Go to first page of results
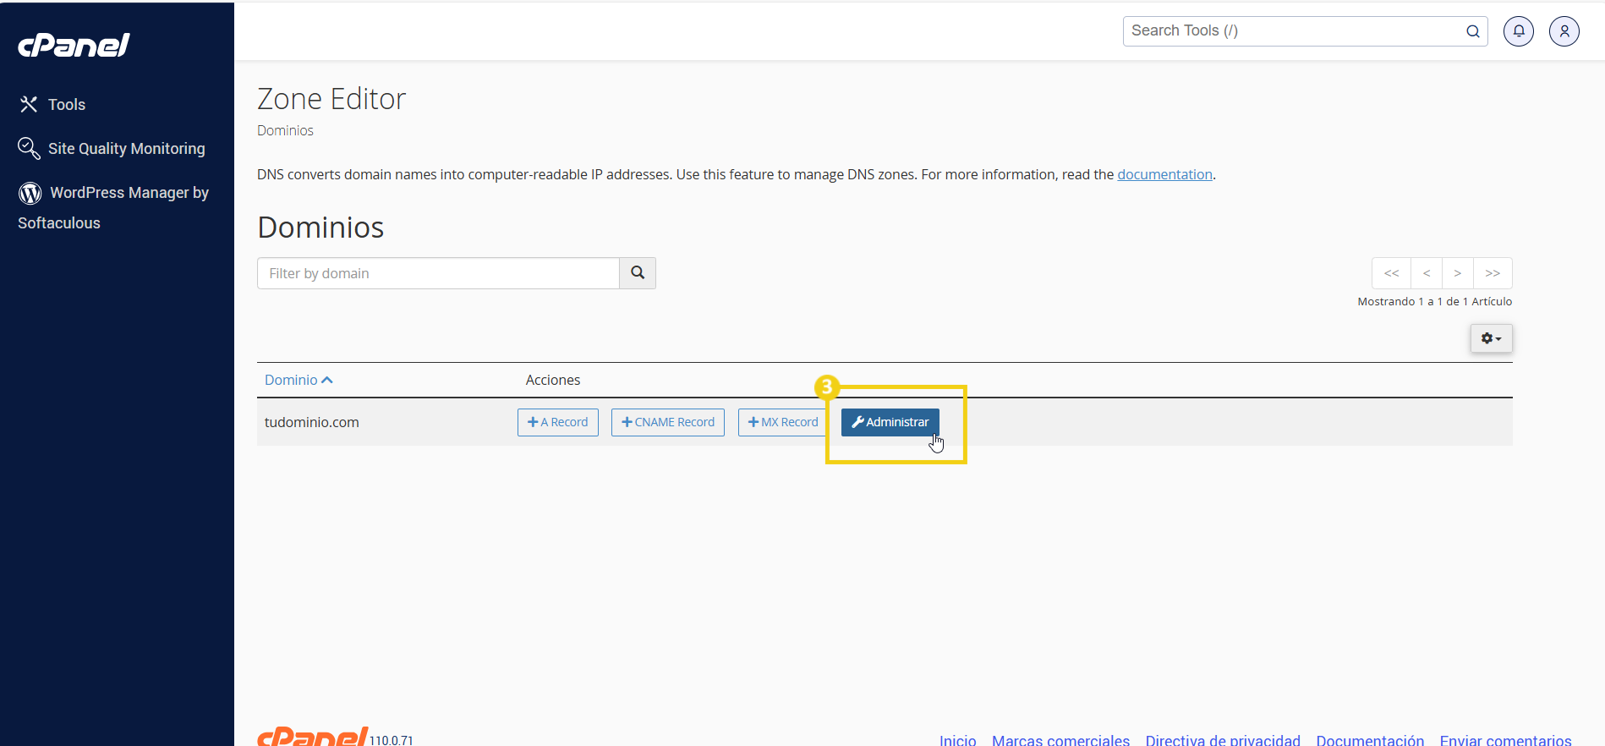 tap(1391, 273)
